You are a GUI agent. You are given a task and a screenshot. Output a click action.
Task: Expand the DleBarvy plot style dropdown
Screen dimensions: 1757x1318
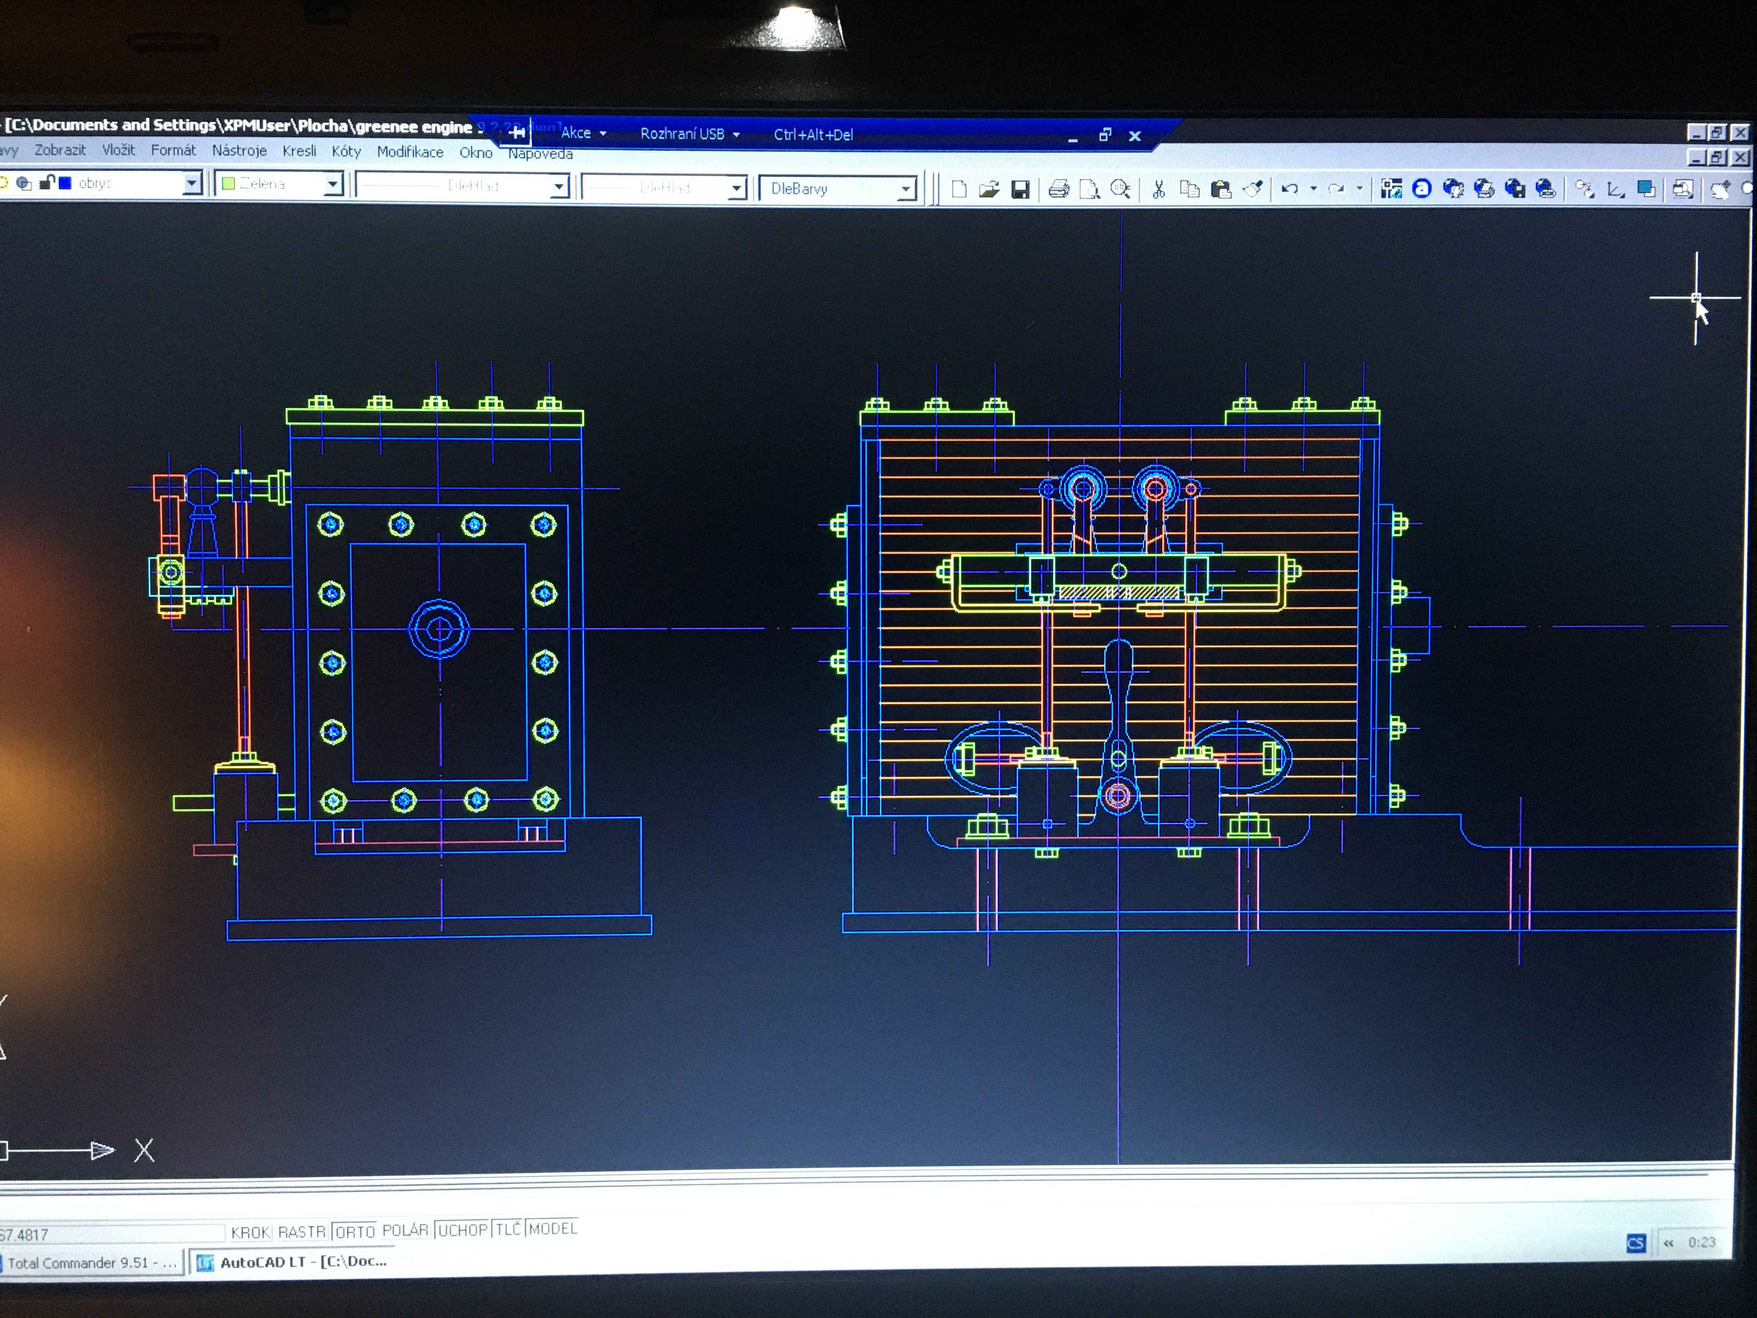(906, 189)
